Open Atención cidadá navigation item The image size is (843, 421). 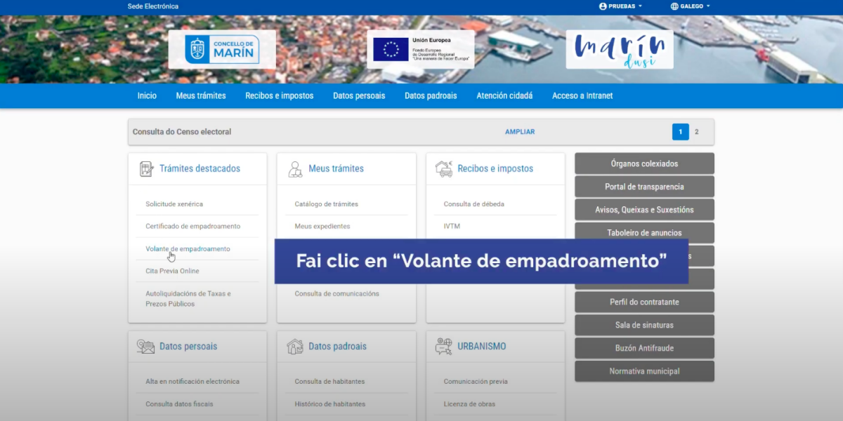(504, 95)
